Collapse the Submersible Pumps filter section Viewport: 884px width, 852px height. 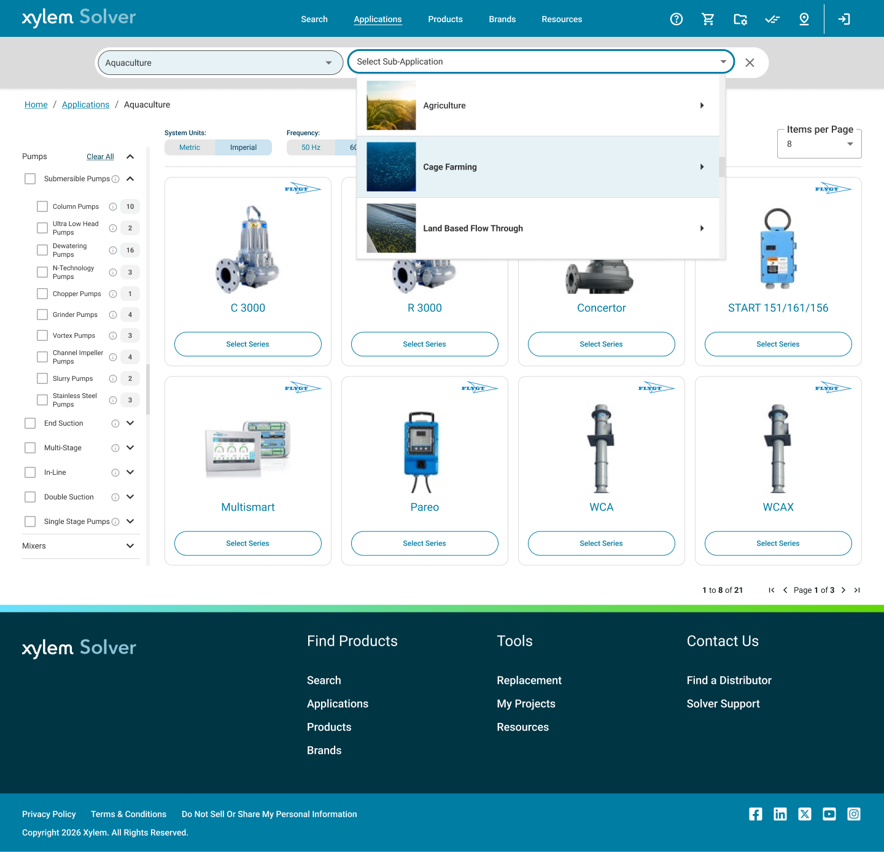tap(130, 178)
